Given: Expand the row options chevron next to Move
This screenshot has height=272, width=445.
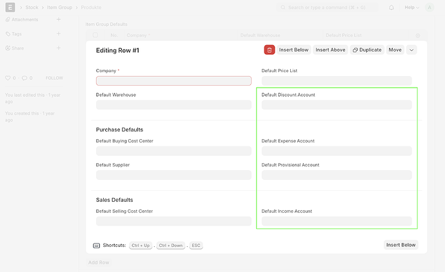Looking at the screenshot, I should [411, 50].
